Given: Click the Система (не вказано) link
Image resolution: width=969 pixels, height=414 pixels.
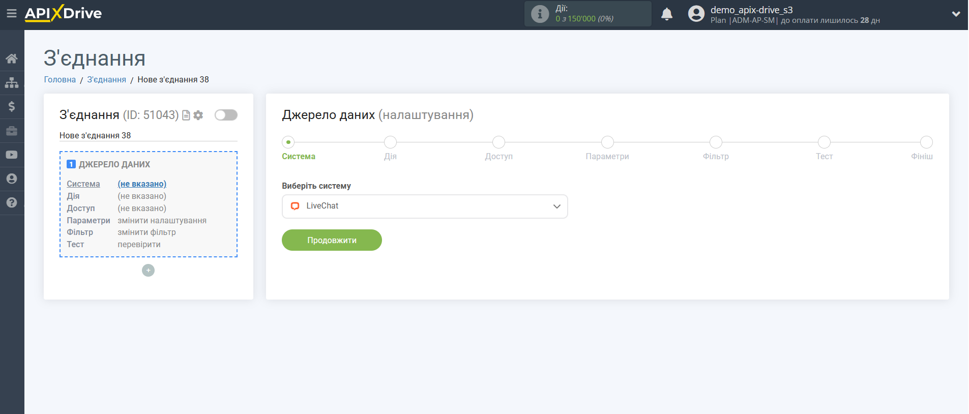Looking at the screenshot, I should (x=142, y=184).
